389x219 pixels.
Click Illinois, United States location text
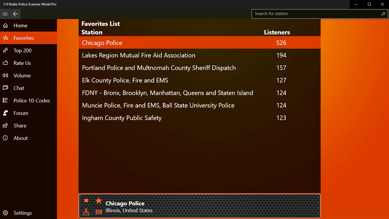pos(129,211)
